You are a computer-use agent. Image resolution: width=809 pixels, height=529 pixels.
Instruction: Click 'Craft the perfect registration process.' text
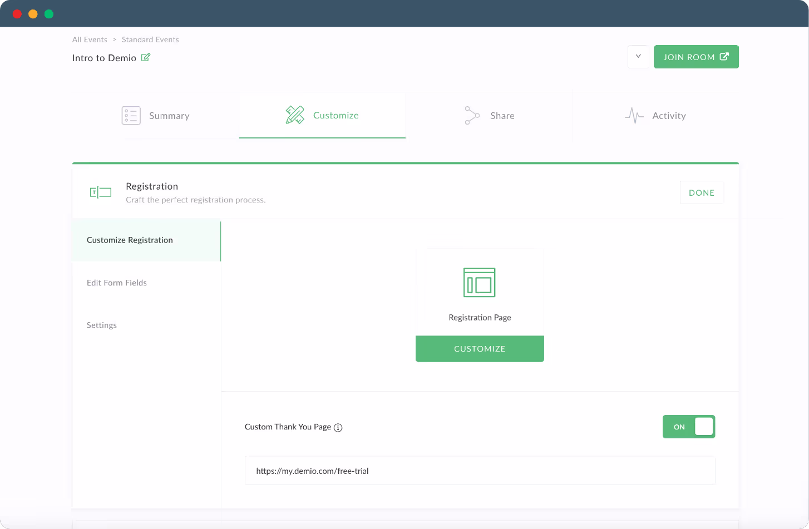[x=196, y=200]
